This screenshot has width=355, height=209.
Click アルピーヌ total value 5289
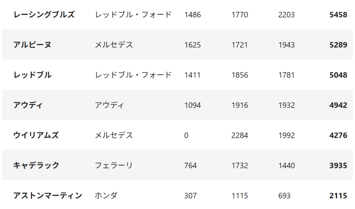[x=338, y=45]
